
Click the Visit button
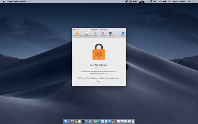(x=98, y=81)
